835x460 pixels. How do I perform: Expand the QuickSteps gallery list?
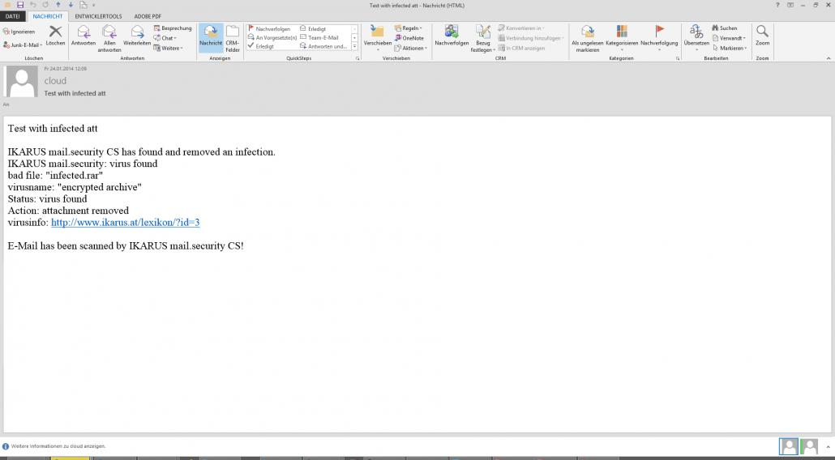(x=354, y=47)
